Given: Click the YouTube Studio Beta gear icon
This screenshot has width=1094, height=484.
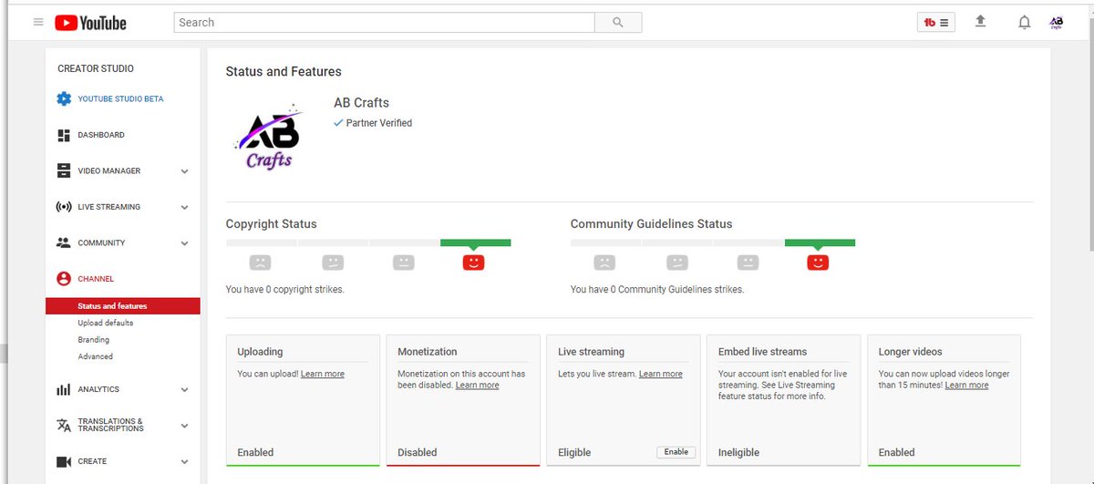Looking at the screenshot, I should [64, 98].
